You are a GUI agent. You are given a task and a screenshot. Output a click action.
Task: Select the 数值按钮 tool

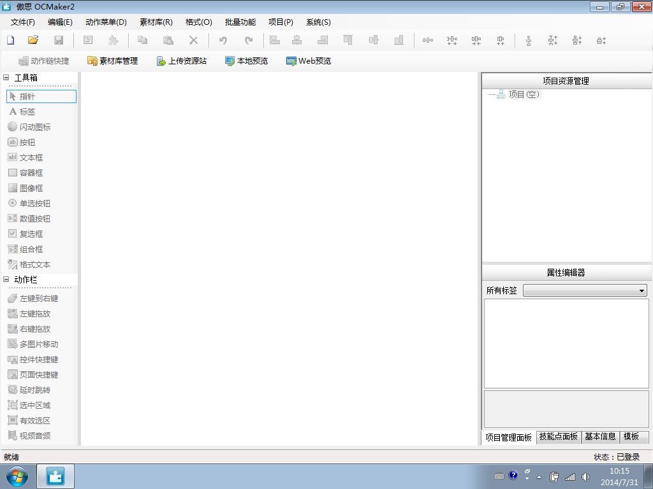pos(29,219)
